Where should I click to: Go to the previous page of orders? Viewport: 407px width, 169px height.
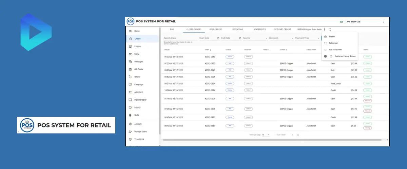(293, 135)
